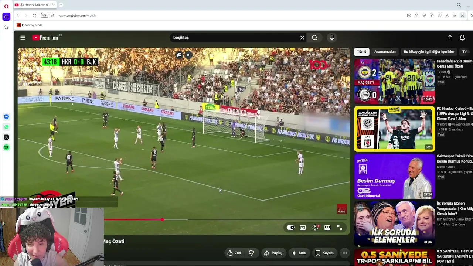Open Fenerbahçe 2-0 Sturm video thumbnail
The image size is (473, 266).
pyautogui.click(x=394, y=81)
